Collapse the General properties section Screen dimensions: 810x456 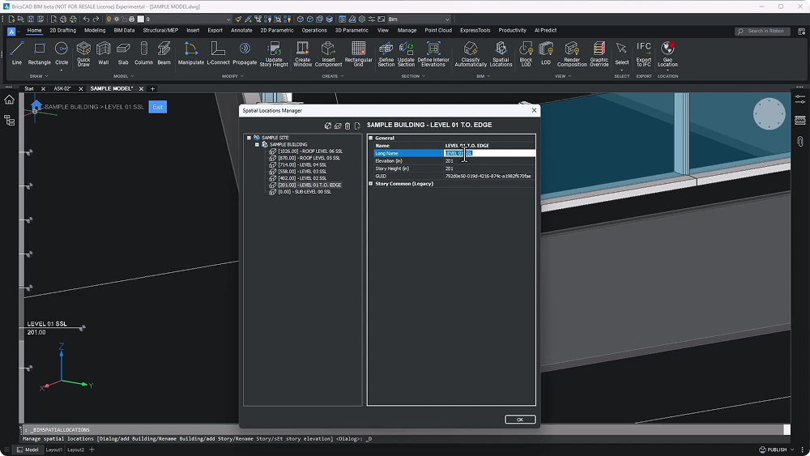(371, 139)
